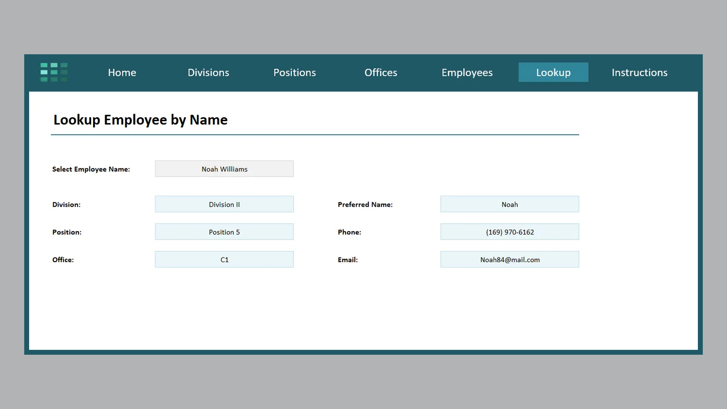Click the Position 5 field
The image size is (727, 409).
point(224,232)
